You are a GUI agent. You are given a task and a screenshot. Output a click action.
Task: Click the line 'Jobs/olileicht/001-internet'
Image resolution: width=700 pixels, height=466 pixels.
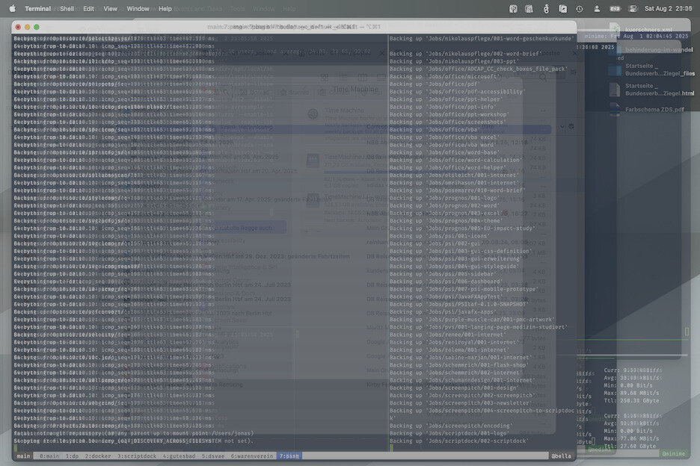455,175
